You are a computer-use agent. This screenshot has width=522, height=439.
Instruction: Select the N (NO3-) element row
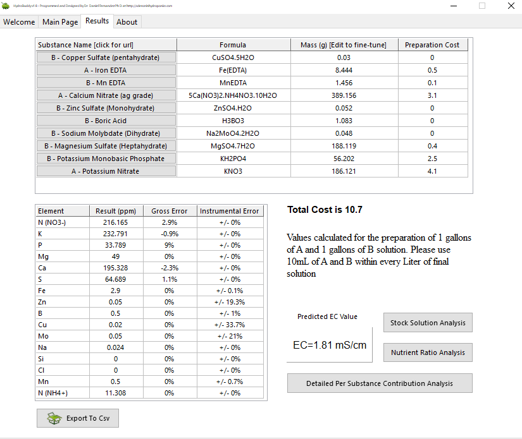pyautogui.click(x=149, y=222)
